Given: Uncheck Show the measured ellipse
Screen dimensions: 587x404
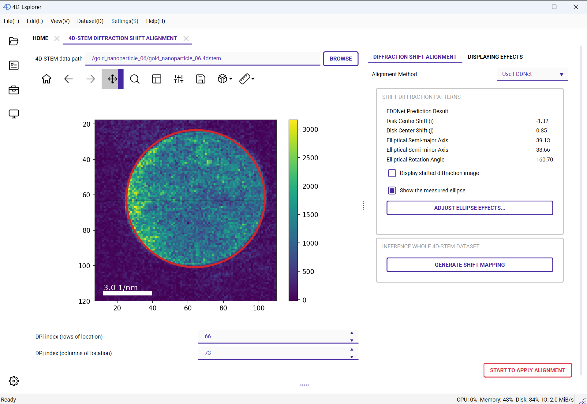Looking at the screenshot, I should pyautogui.click(x=392, y=191).
